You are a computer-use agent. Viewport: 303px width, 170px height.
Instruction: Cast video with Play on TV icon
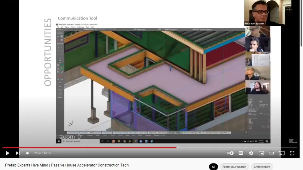pyautogui.click(x=282, y=153)
